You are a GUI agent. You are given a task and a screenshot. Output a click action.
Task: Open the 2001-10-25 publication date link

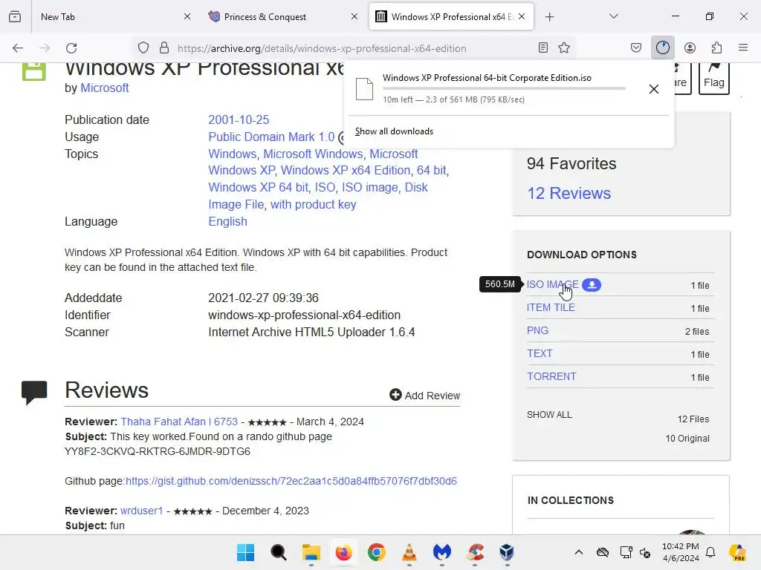point(239,119)
